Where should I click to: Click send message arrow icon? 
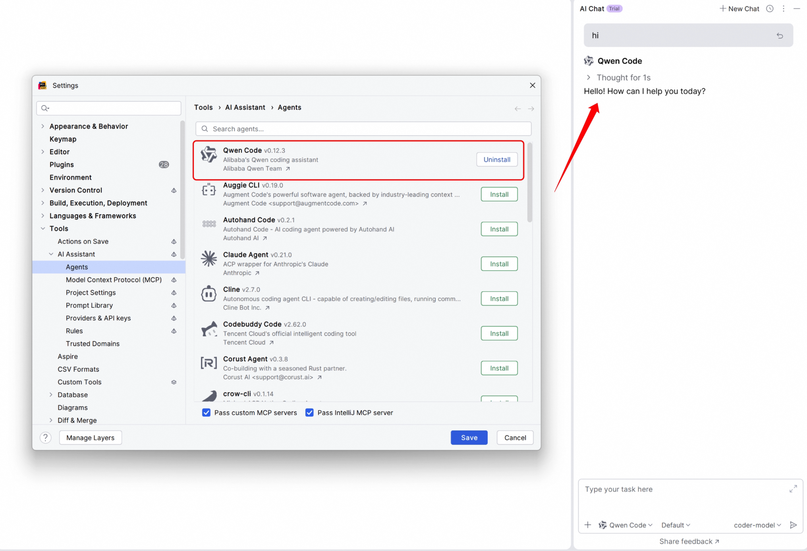click(793, 525)
